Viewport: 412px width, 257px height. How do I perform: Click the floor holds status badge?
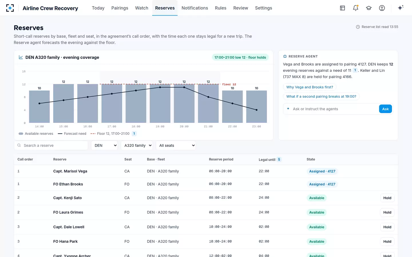240,57
